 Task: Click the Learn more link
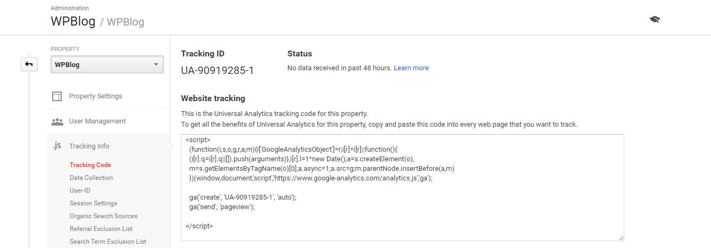[x=411, y=68]
